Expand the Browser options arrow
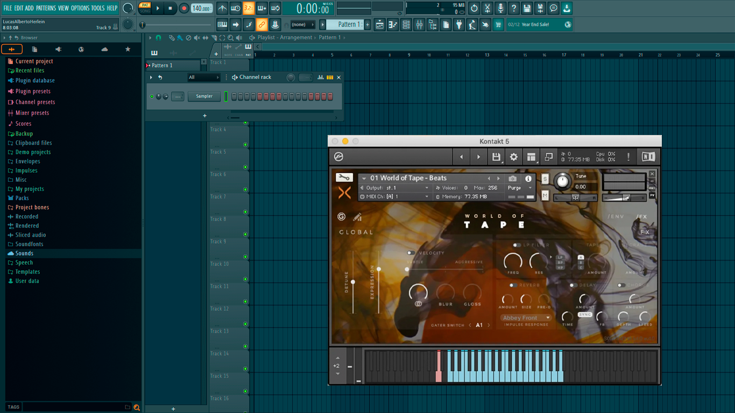 [x=4, y=38]
